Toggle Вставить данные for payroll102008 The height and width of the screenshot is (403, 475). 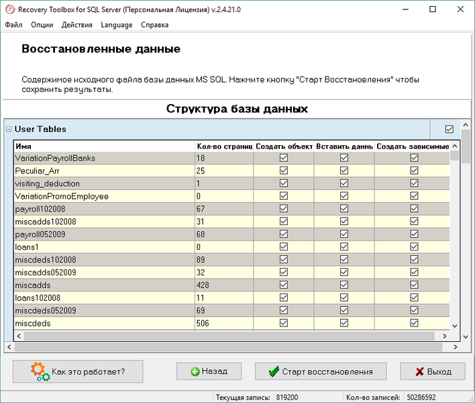[344, 209]
